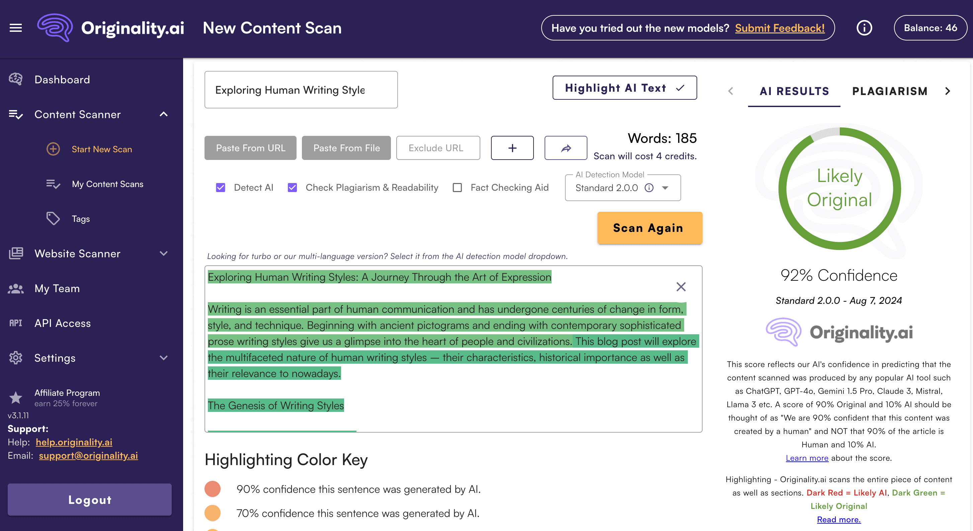Collapse the Content Scanner section
Screen dimensions: 973x531
(164, 114)
